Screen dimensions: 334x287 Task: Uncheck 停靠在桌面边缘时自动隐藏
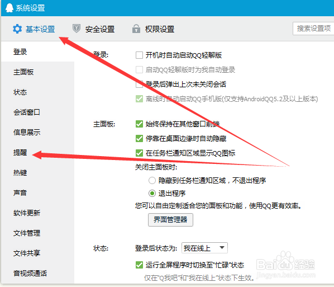(x=139, y=139)
